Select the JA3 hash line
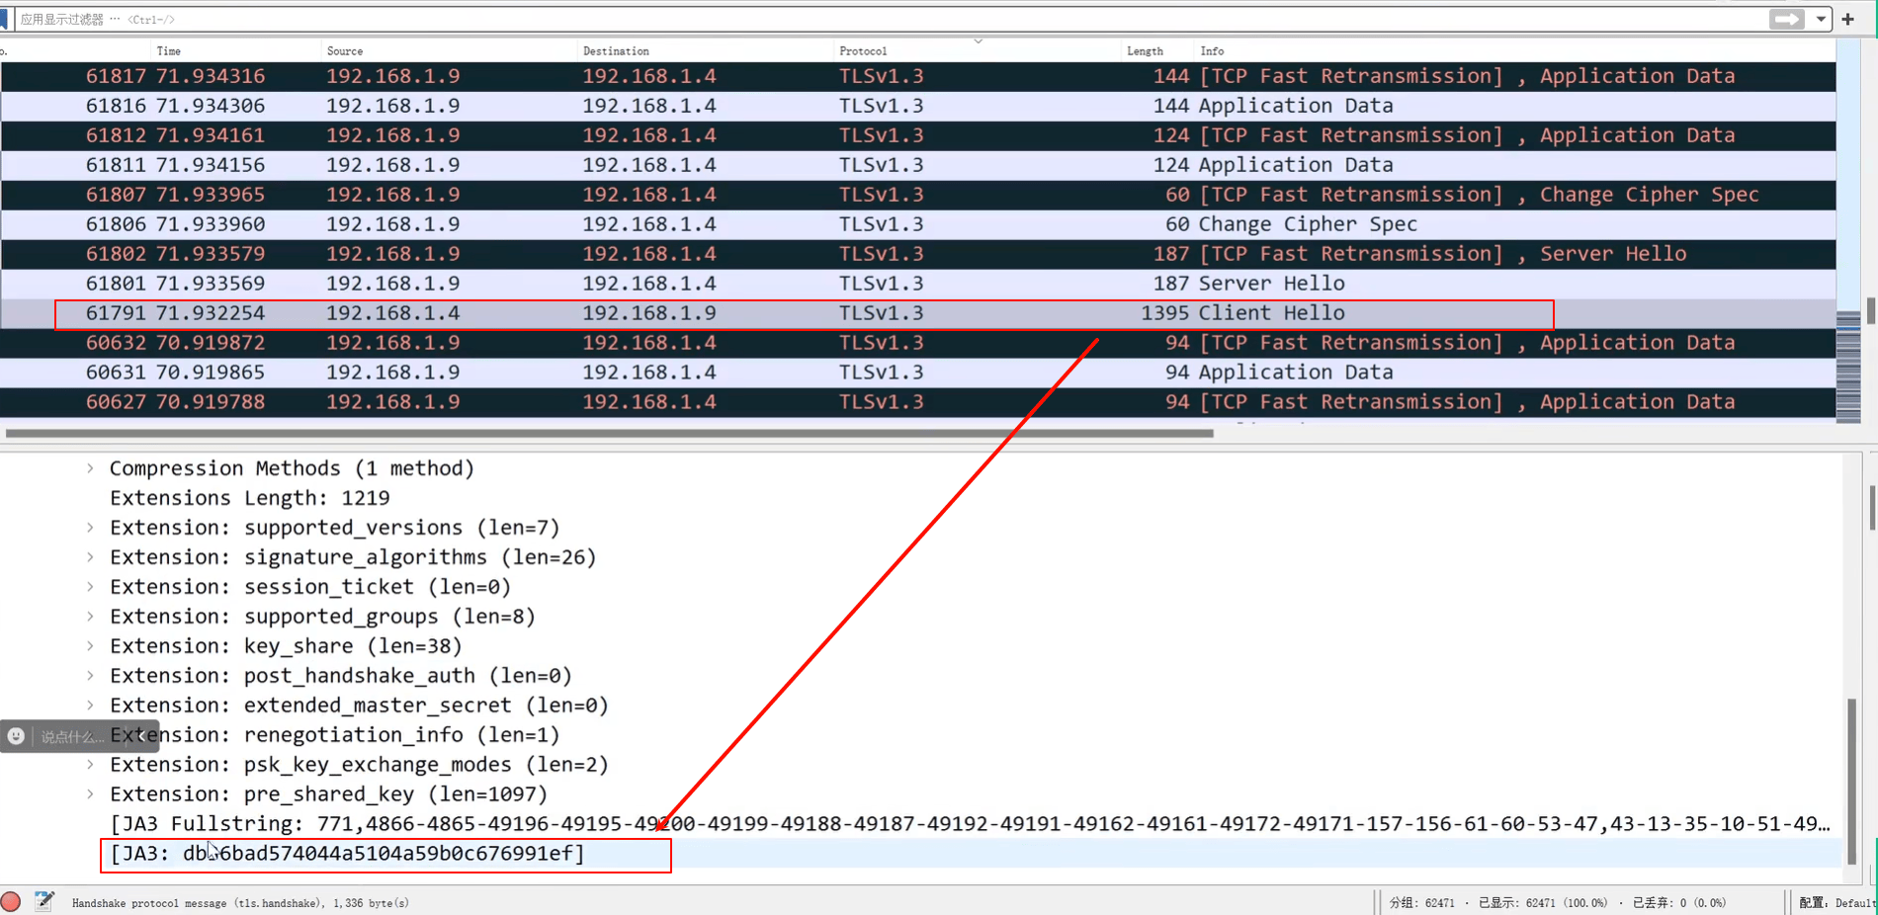Viewport: 1878px width, 915px height. 347,854
